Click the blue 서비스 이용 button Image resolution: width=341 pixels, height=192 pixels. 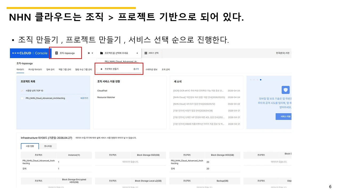click(283, 117)
